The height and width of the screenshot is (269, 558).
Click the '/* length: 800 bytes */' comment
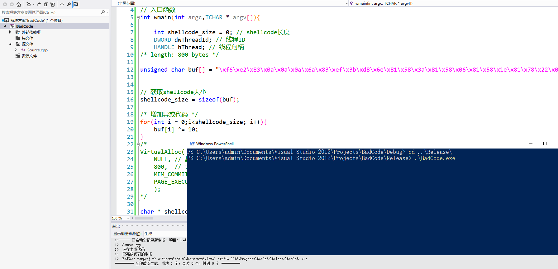tap(179, 55)
